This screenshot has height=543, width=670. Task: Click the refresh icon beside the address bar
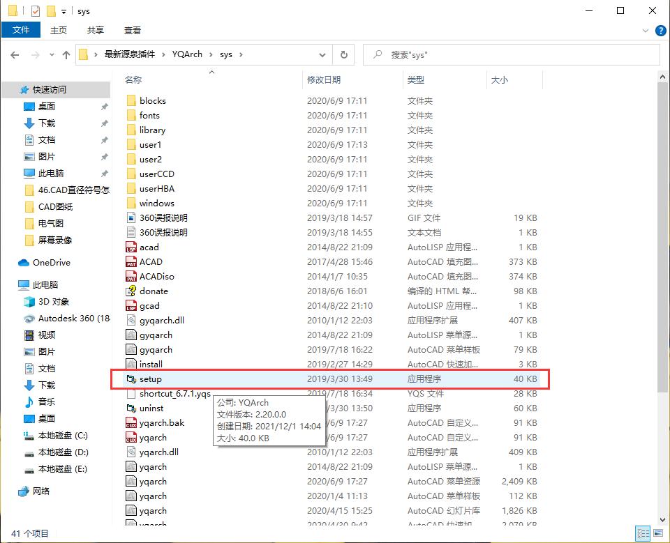(343, 54)
